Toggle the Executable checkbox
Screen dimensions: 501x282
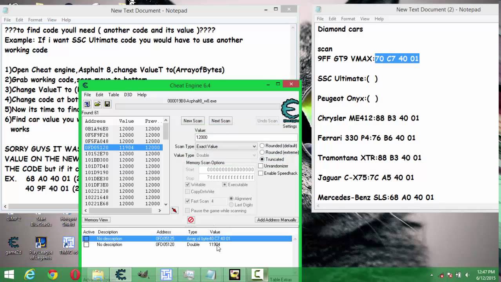click(x=225, y=184)
